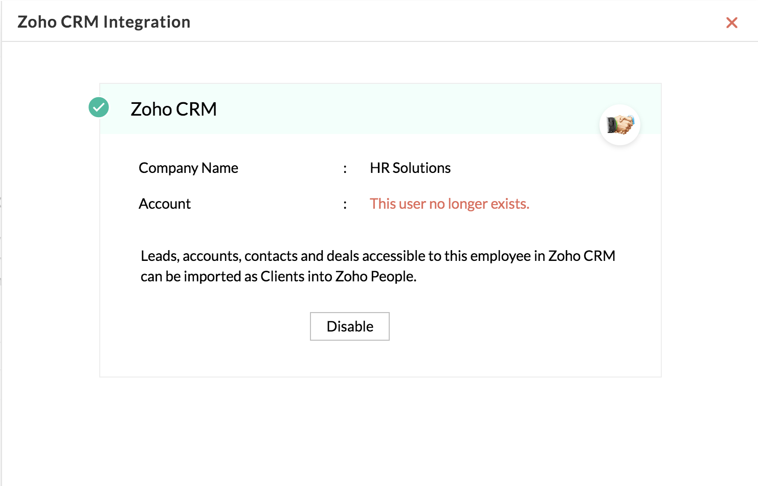Select the Zoho CRM card heading
The width and height of the screenshot is (758, 486).
point(174,109)
